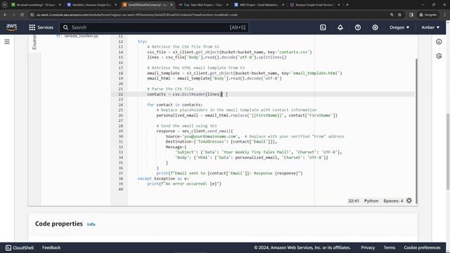Open a new browser tab
450x253 pixels.
[x=347, y=5]
